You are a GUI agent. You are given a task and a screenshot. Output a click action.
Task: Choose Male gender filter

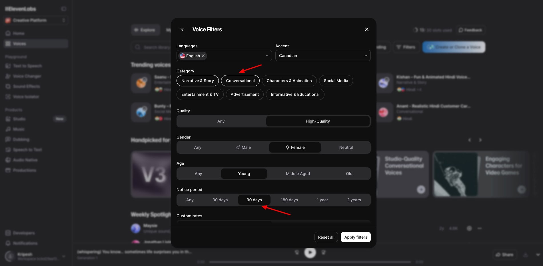coord(243,147)
